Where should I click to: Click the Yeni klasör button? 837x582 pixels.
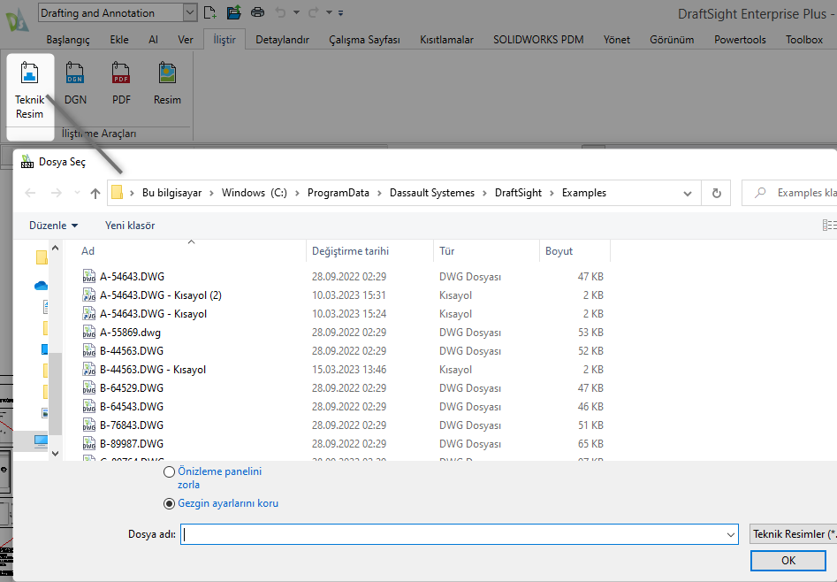point(130,226)
